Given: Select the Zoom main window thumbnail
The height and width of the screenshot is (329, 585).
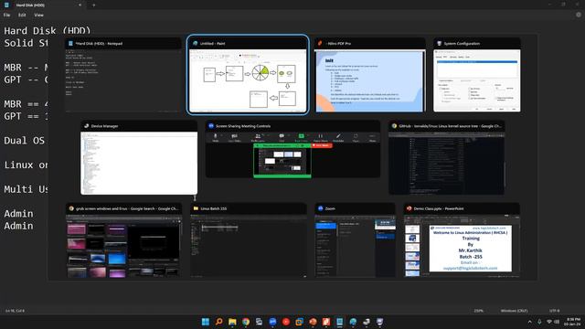Looking at the screenshot, I should 356,240.
